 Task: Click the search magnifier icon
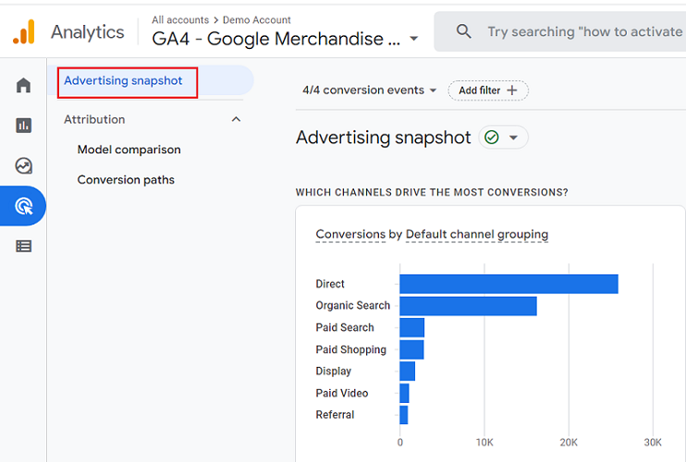click(464, 31)
